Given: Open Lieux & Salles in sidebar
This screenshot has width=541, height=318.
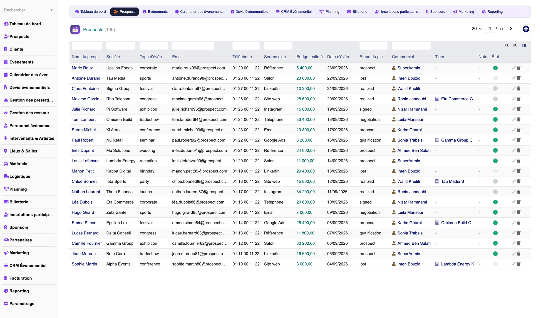Looking at the screenshot, I should (x=23, y=151).
